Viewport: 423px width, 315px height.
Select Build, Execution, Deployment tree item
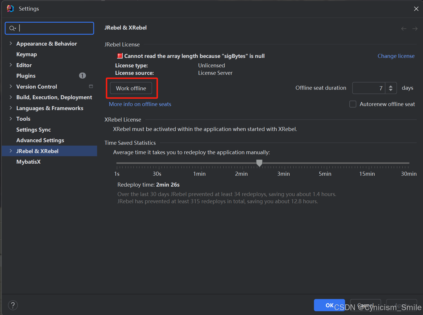click(54, 97)
